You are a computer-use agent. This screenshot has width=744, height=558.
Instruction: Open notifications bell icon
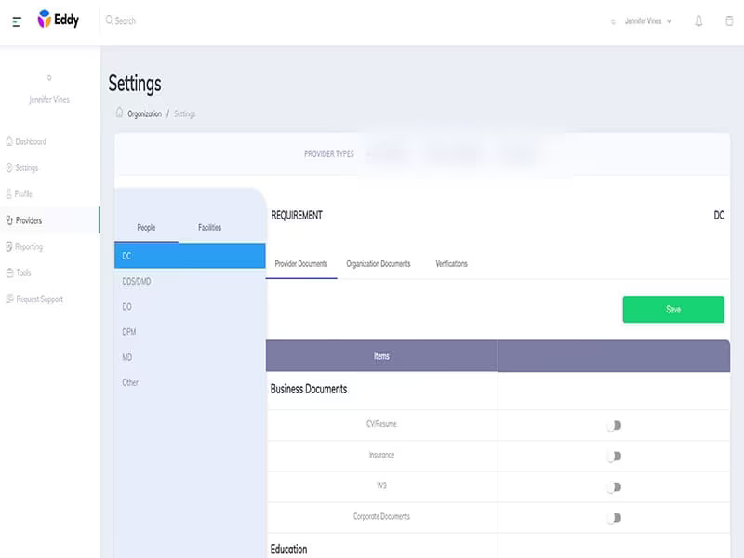tap(698, 20)
